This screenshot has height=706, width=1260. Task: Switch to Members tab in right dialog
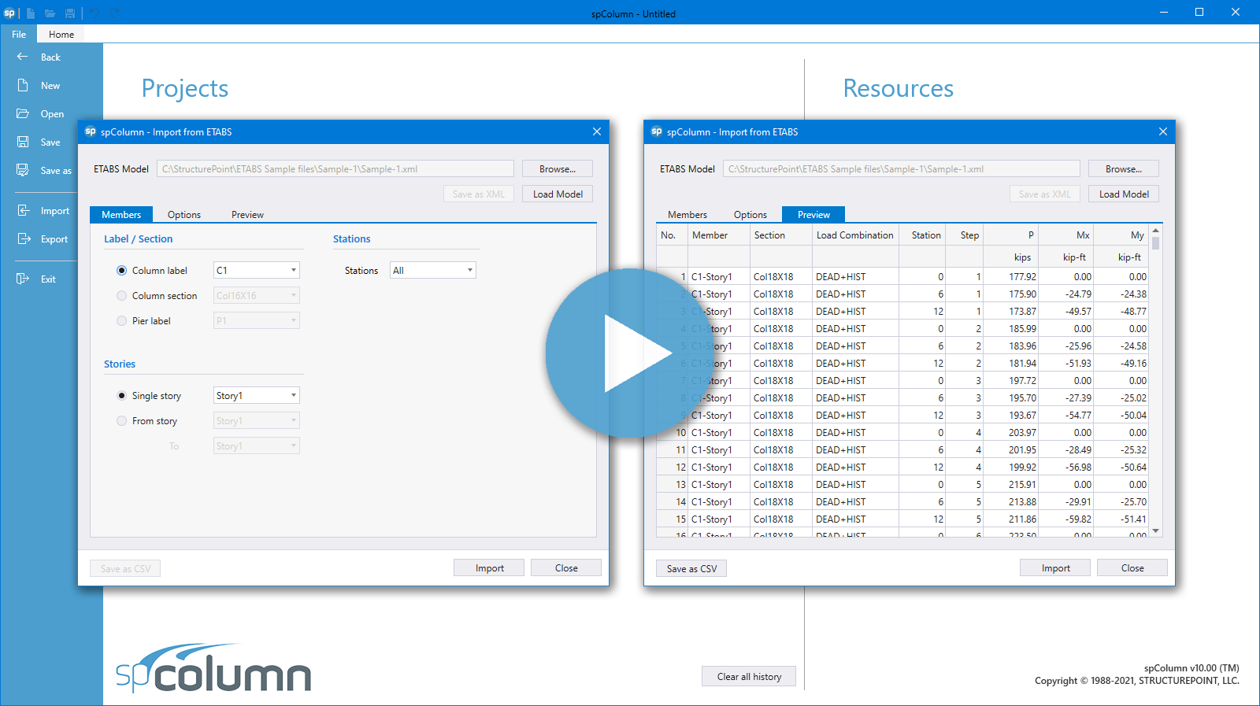[x=687, y=214]
